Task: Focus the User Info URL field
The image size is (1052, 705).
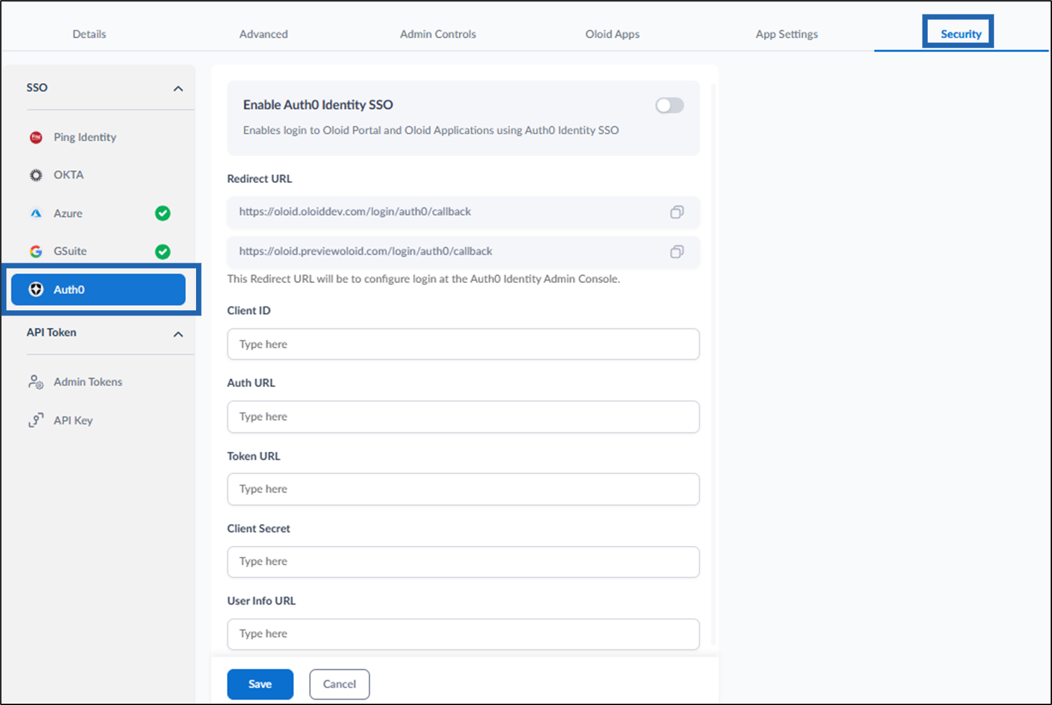Action: point(463,634)
